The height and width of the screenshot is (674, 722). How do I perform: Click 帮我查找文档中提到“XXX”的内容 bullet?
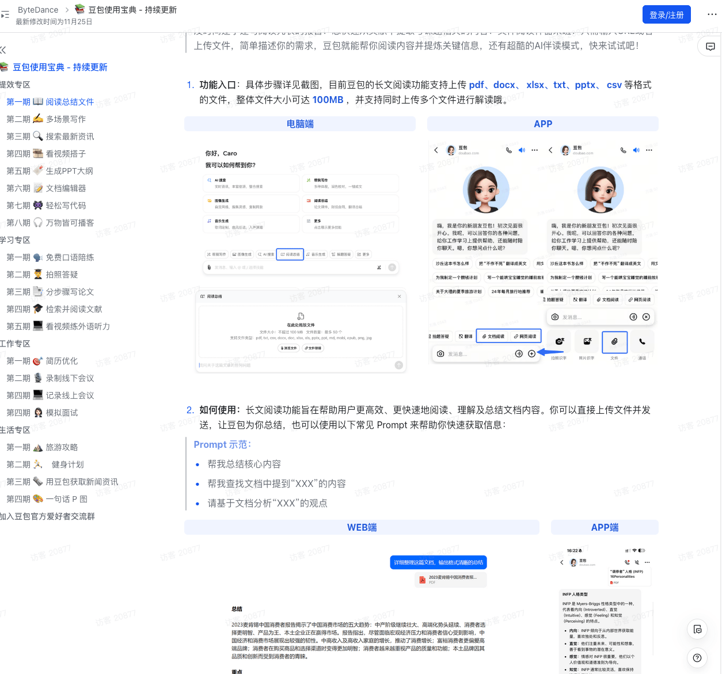coord(276,483)
